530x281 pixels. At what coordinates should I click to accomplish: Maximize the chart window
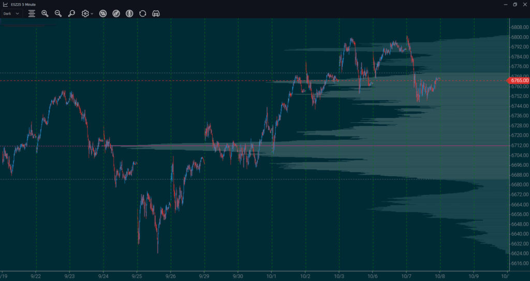point(515,4)
